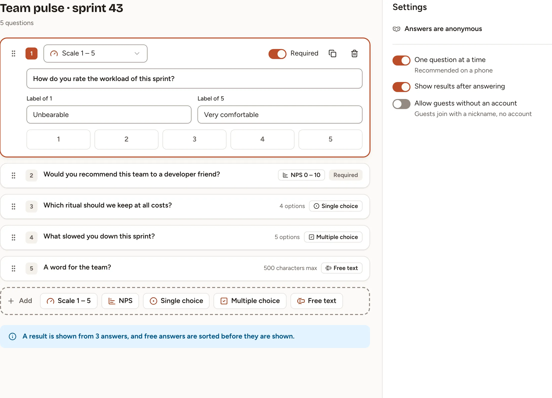Add a Single choice question
Image resolution: width=552 pixels, height=398 pixels.
point(176,301)
